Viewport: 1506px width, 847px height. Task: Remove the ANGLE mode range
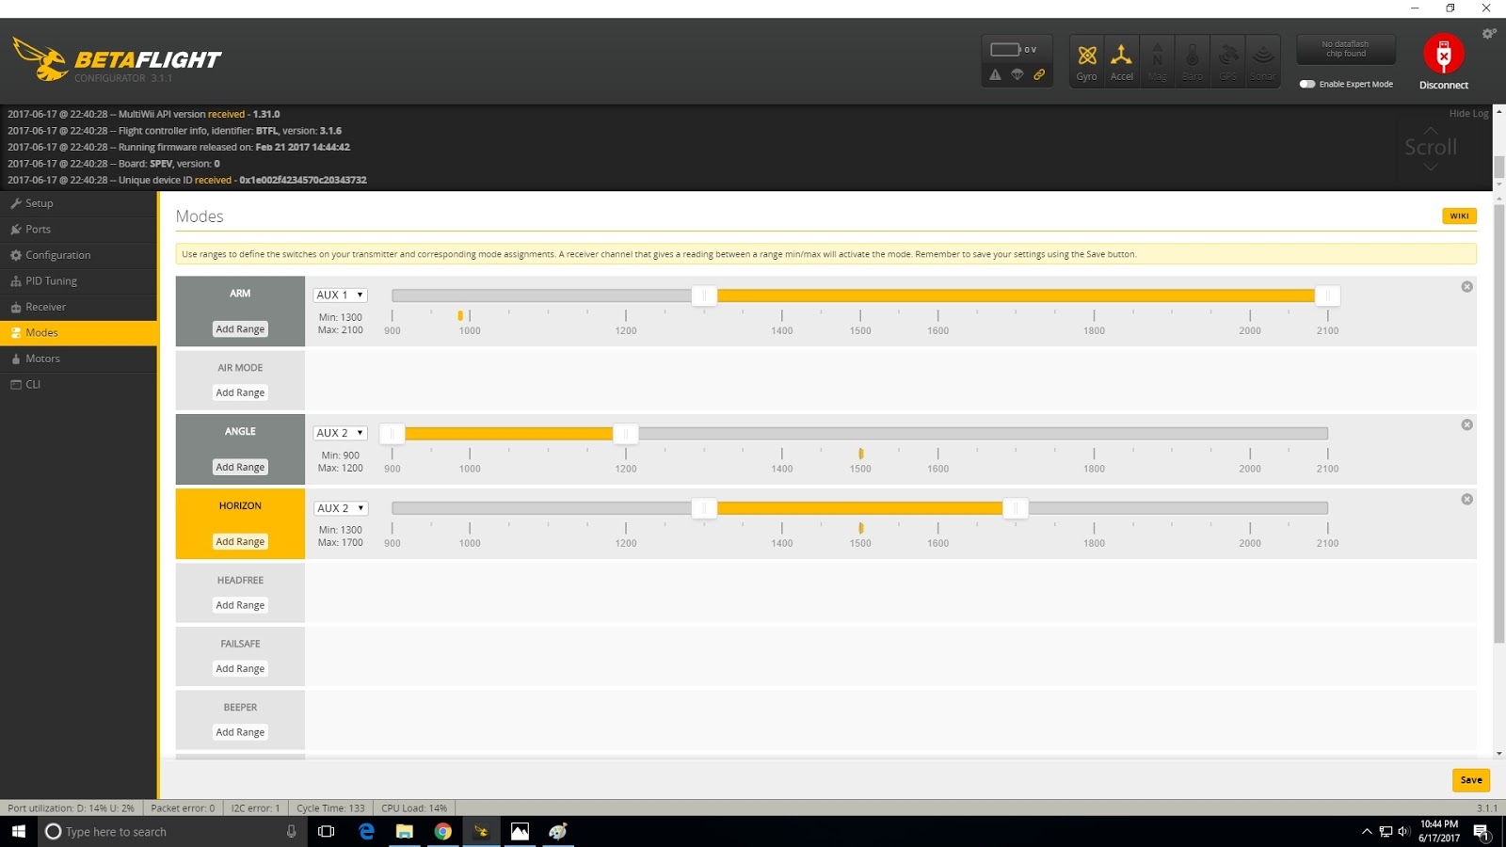[1466, 424]
